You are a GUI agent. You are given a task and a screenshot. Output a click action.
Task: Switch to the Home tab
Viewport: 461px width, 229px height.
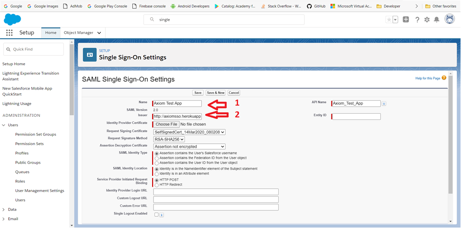(x=51, y=32)
